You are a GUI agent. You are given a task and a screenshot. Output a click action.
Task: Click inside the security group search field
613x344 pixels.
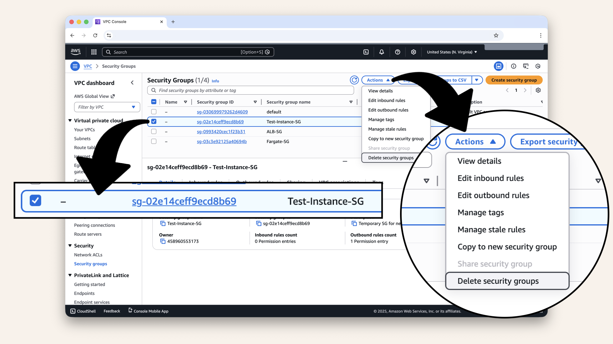pyautogui.click(x=250, y=90)
